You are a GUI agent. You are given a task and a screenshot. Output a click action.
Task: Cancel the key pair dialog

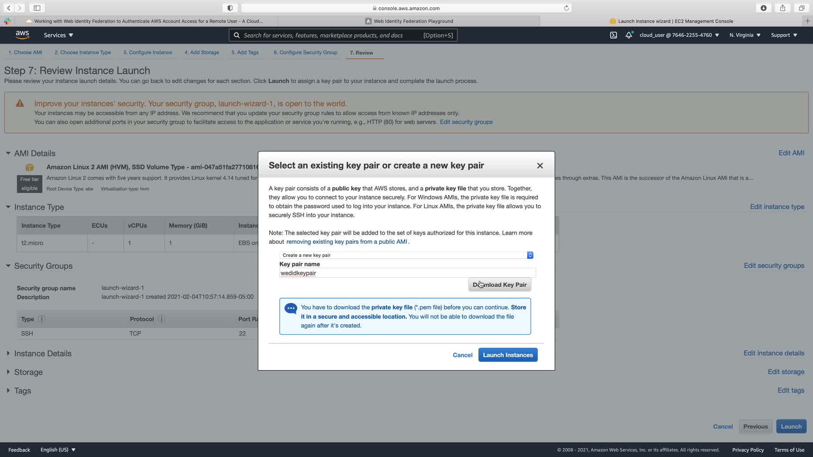click(463, 355)
